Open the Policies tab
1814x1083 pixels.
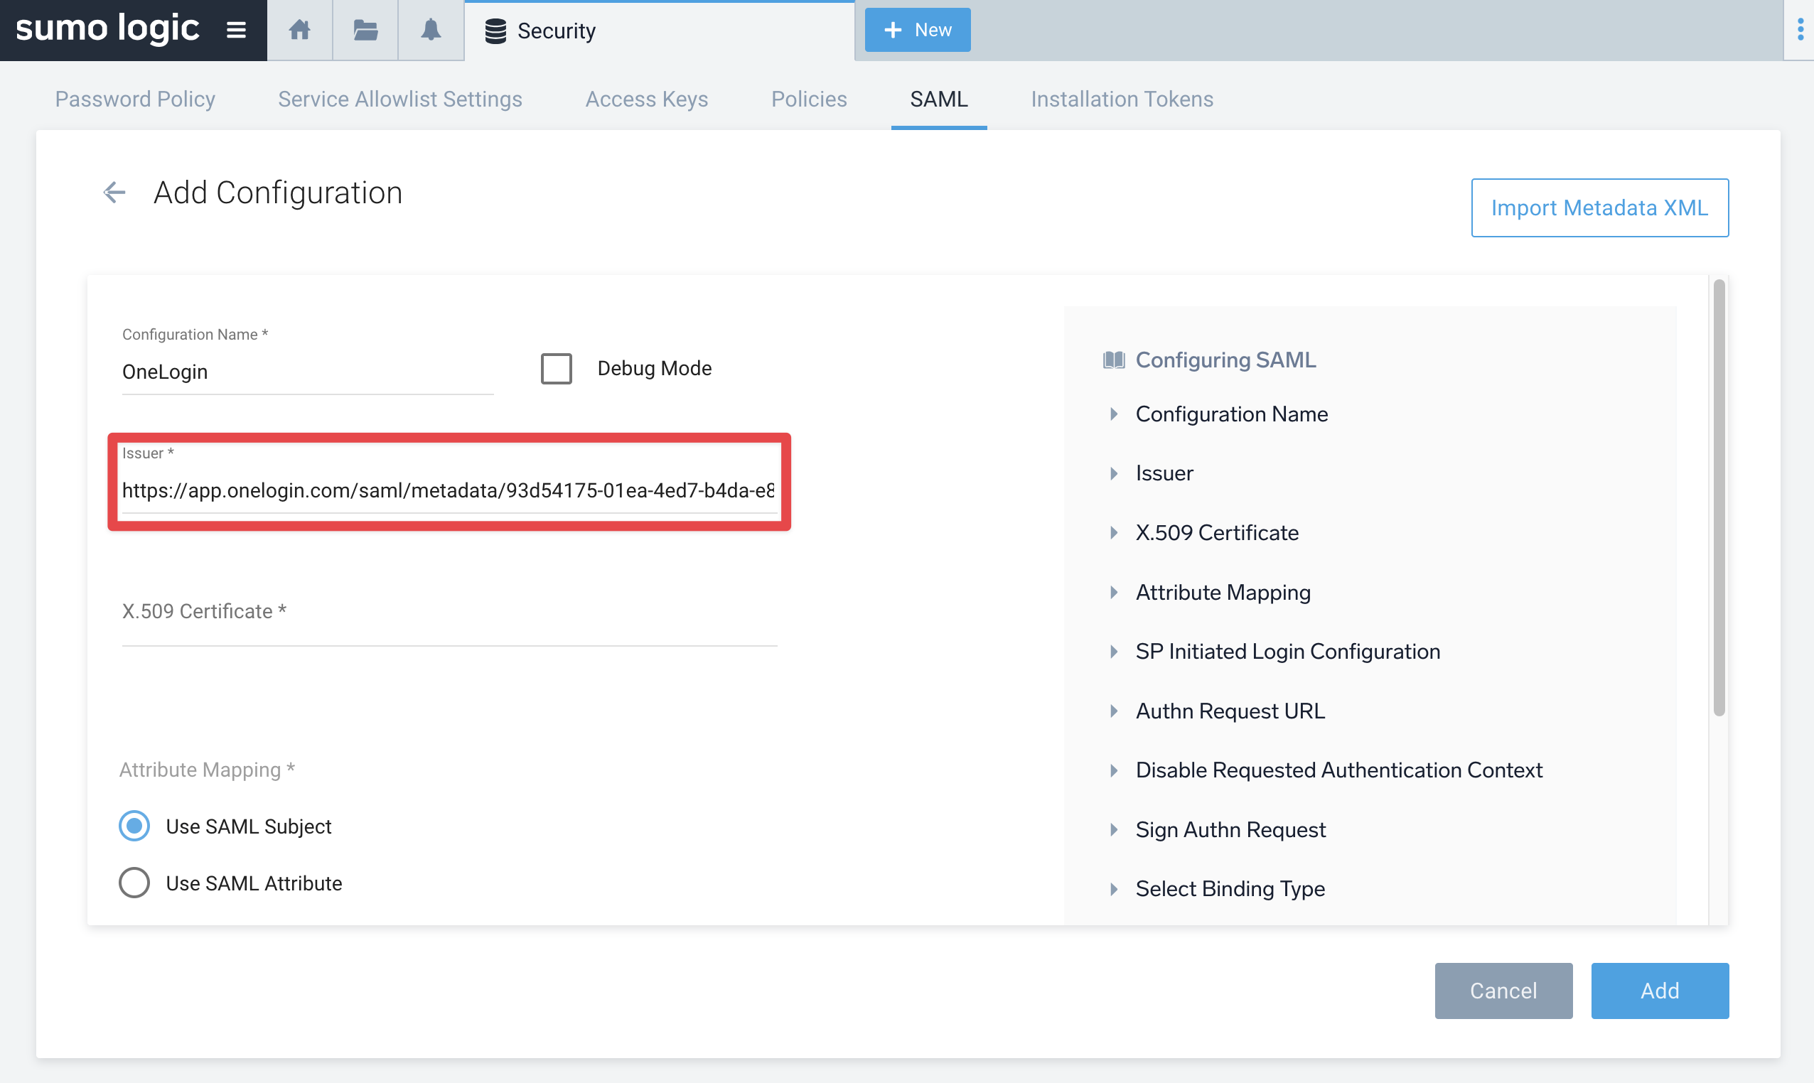[x=809, y=99]
